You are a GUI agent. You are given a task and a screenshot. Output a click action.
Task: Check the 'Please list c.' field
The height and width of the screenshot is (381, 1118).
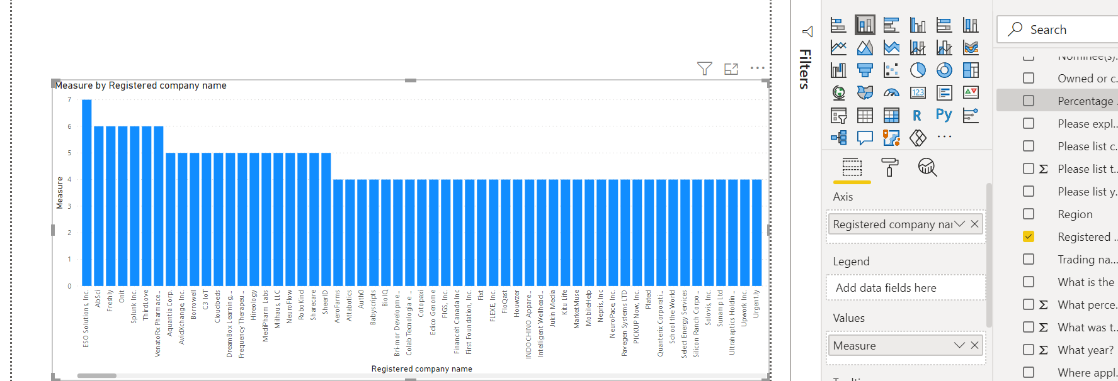[1029, 146]
